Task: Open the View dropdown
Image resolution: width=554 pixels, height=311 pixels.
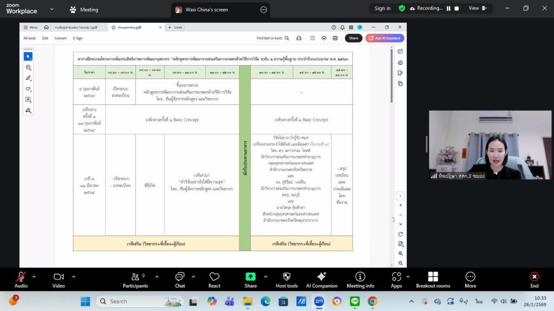Action: tap(477, 9)
